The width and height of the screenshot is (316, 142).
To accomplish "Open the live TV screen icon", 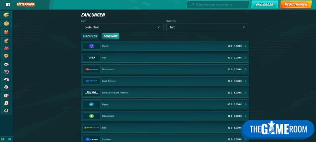I will tap(6, 72).
